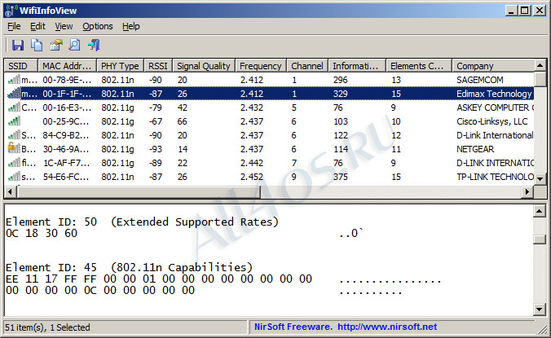The height and width of the screenshot is (338, 551).
Task: Click the Exit toolbar icon
Action: pos(94,46)
